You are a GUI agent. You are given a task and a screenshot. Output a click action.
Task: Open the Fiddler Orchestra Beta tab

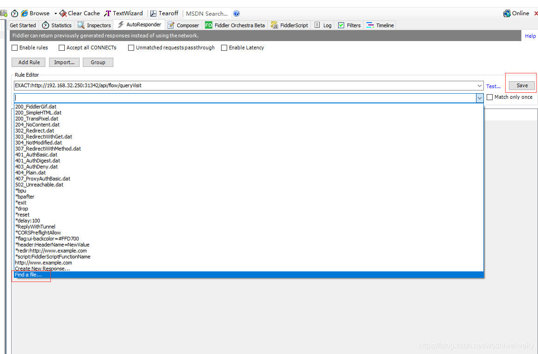pos(235,25)
